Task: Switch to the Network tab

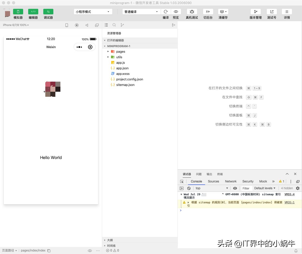Action: [231, 181]
